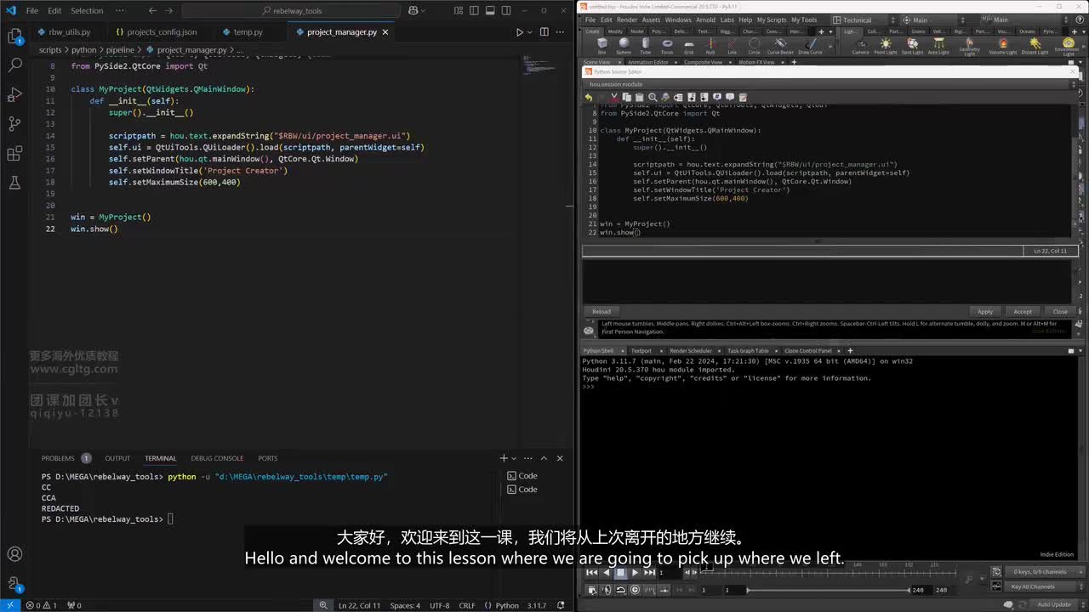Create a Torus from the Houdini shelf

click(x=667, y=46)
